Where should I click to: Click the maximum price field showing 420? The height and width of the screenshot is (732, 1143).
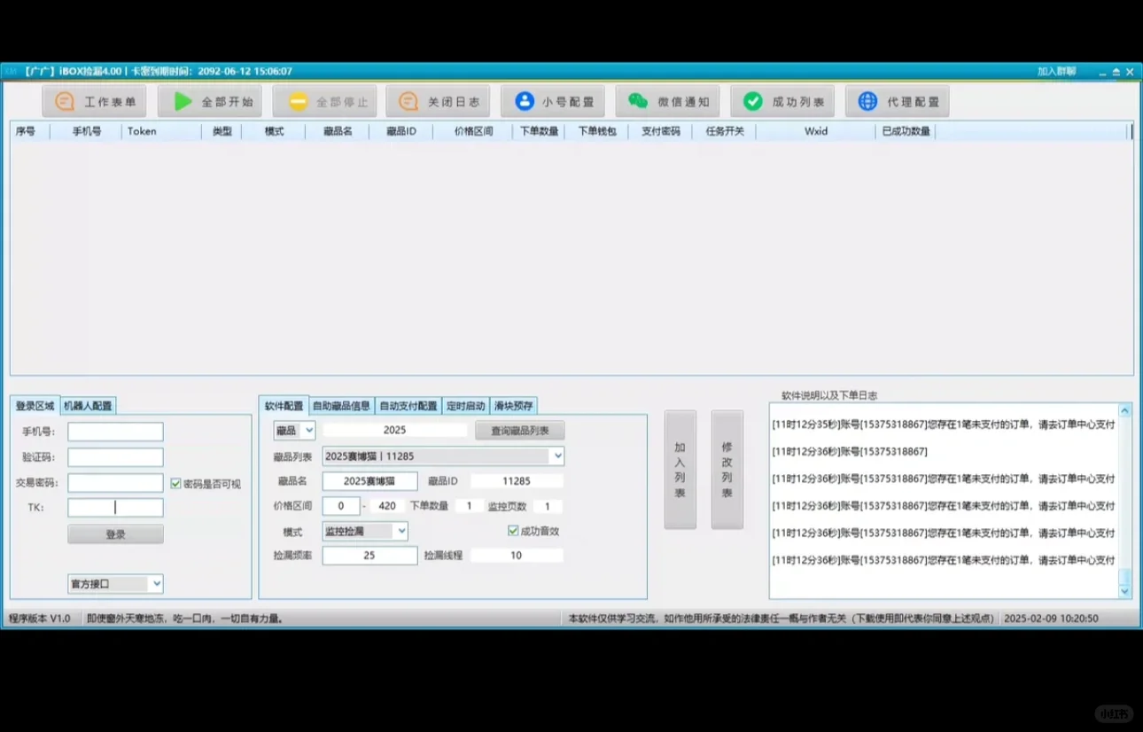(387, 506)
